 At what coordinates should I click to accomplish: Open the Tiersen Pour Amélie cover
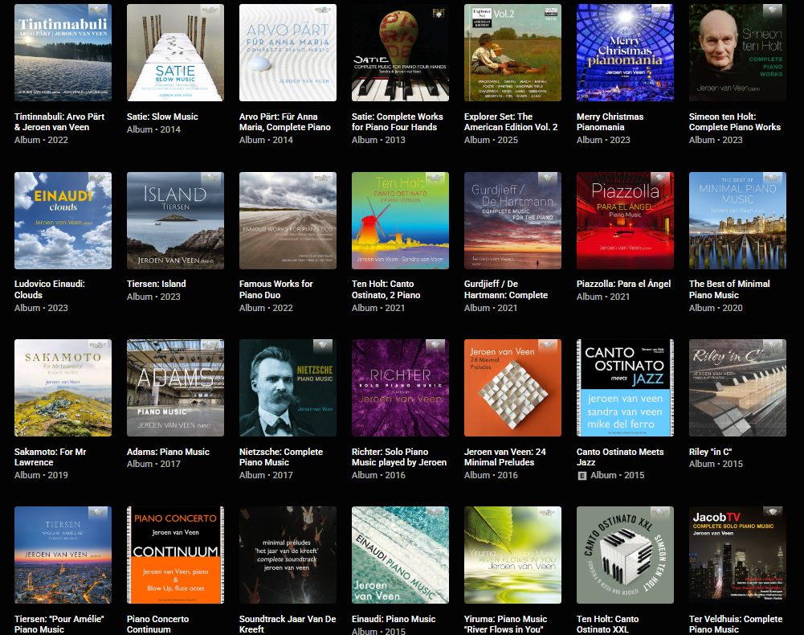[x=63, y=555]
